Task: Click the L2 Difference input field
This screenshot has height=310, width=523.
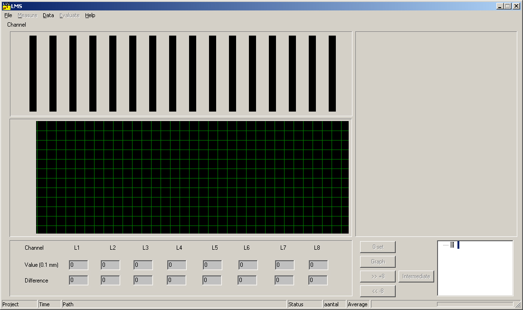Action: tap(110, 281)
